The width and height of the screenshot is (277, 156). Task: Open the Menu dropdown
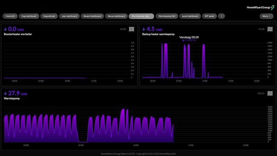pyautogui.click(x=266, y=16)
